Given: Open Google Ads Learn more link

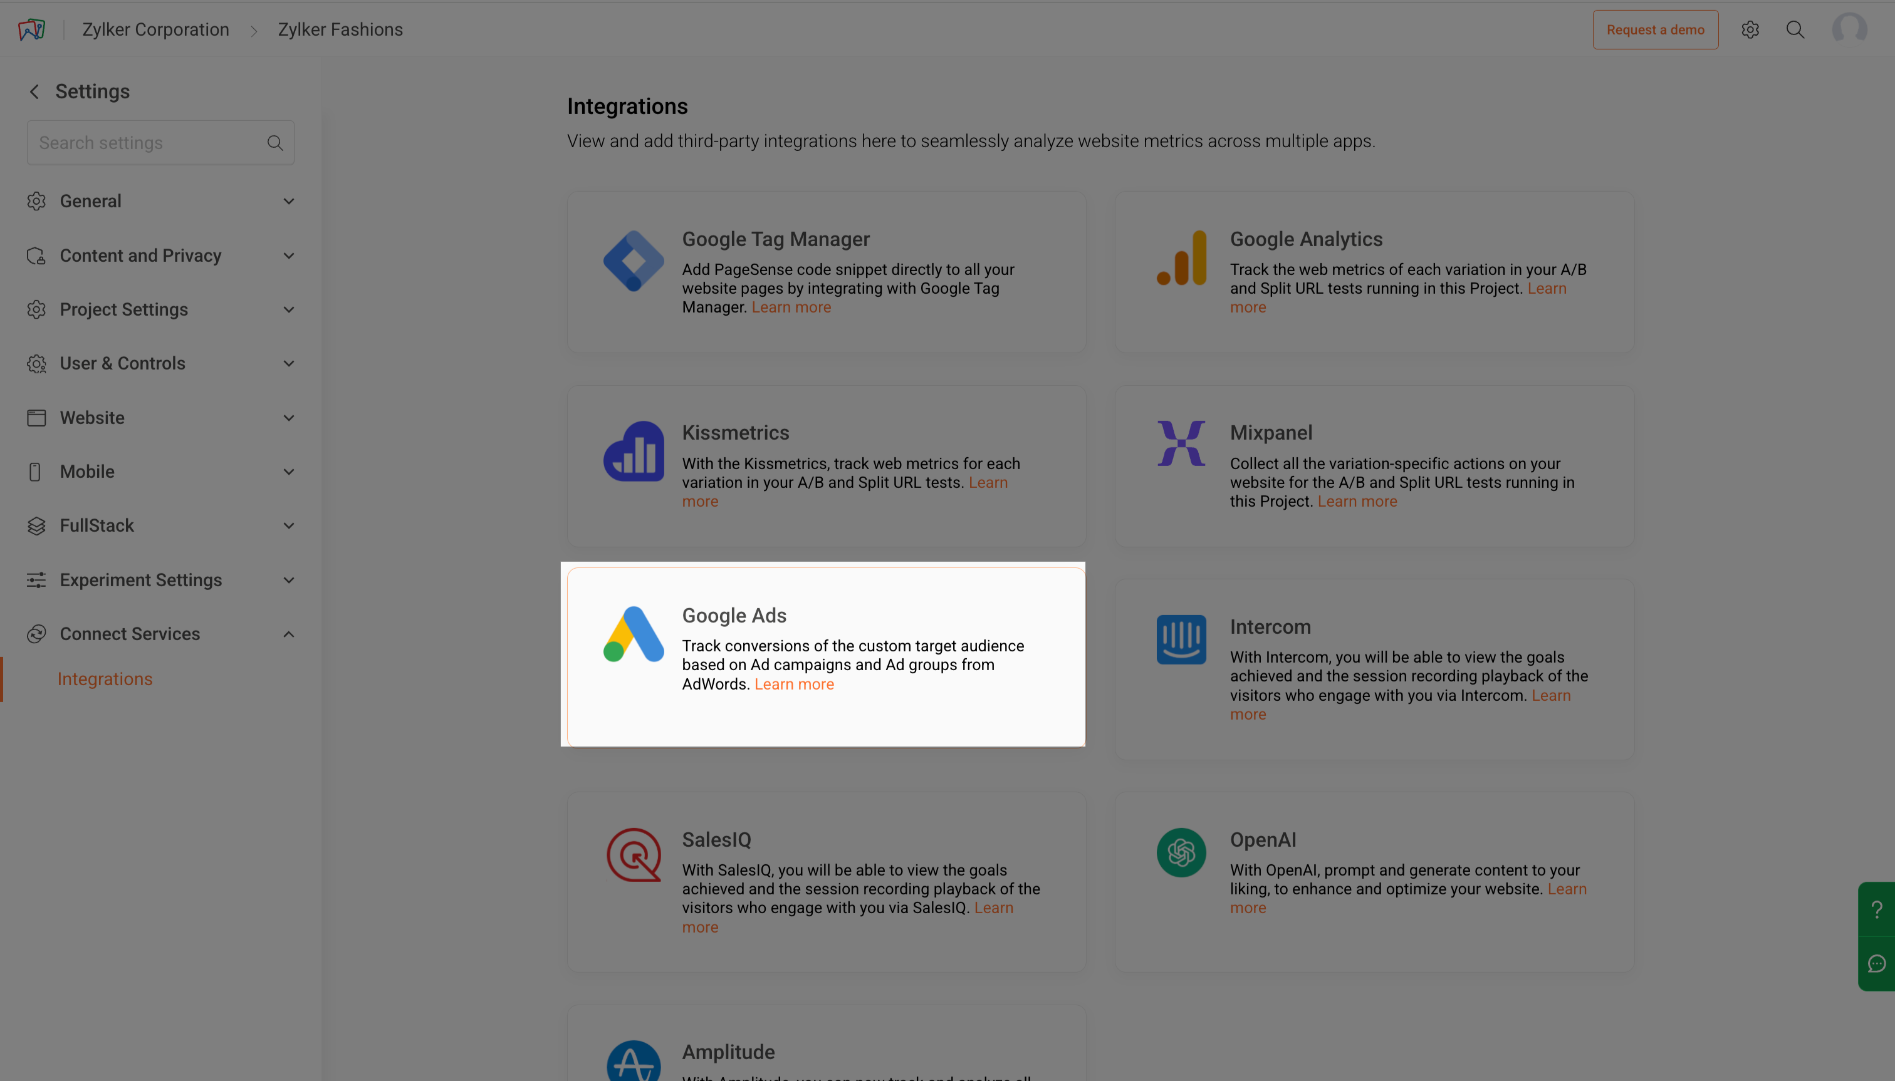Looking at the screenshot, I should click(x=793, y=684).
